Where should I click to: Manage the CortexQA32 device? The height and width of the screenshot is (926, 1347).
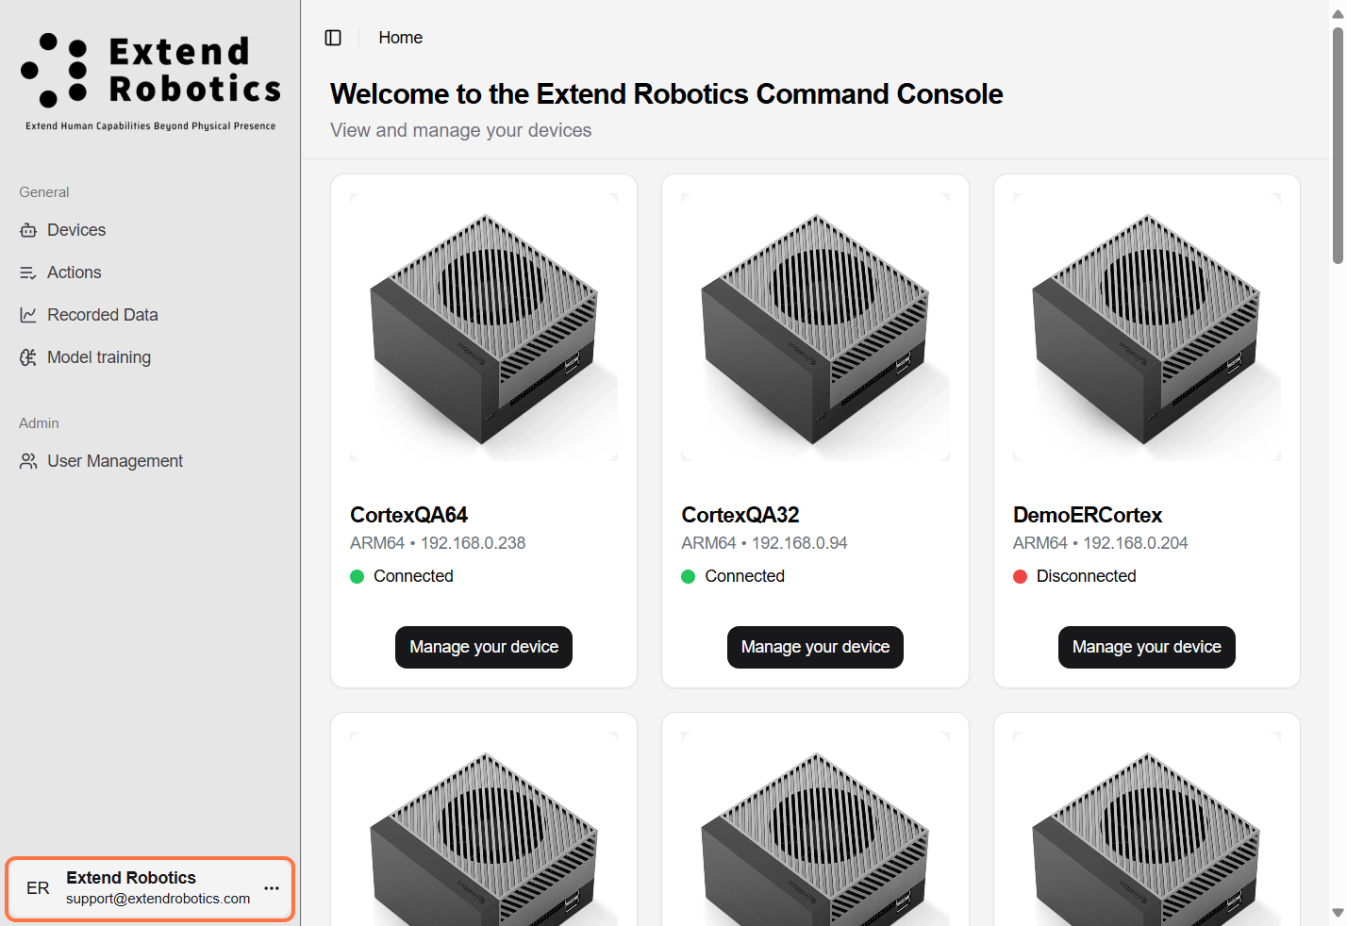click(x=815, y=647)
